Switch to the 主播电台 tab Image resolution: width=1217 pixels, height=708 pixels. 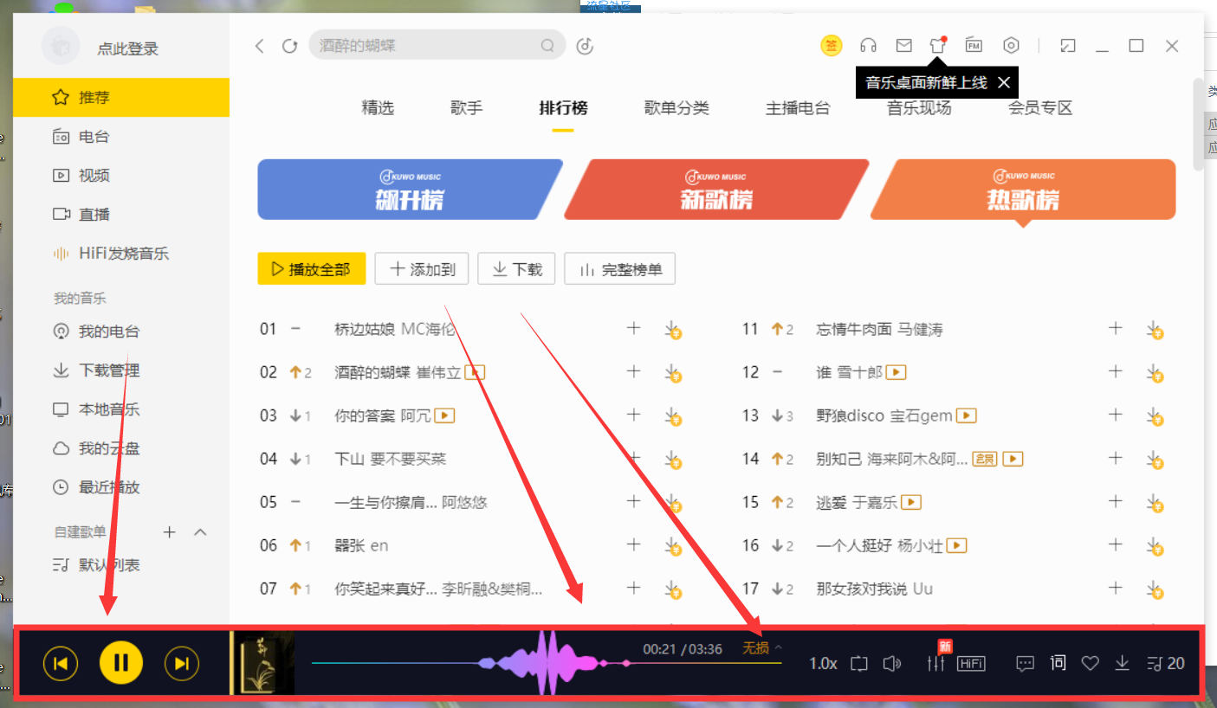coord(798,108)
